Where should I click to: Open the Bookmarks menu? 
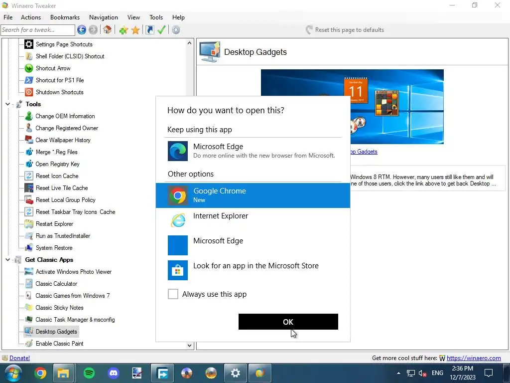point(65,17)
